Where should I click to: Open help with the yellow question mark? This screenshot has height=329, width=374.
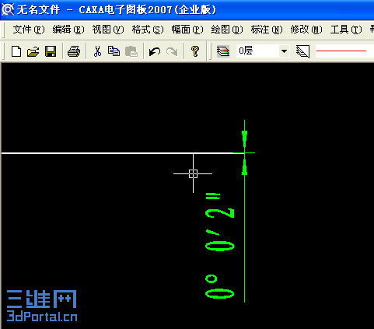[195, 51]
